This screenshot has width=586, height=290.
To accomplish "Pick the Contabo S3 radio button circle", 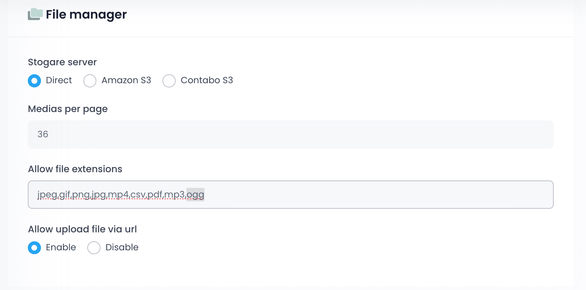I will click(x=169, y=81).
